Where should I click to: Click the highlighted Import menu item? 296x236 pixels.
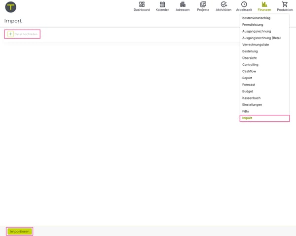(x=247, y=118)
